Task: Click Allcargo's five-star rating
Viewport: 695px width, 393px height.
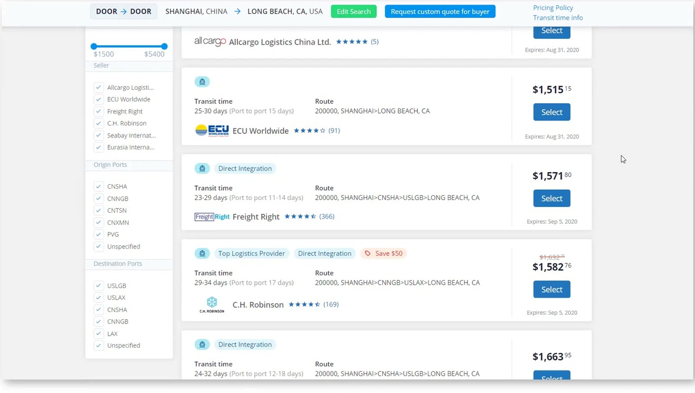Action: coord(352,42)
